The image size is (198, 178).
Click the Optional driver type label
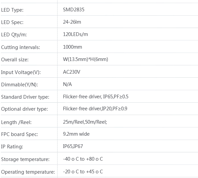pos(25,109)
